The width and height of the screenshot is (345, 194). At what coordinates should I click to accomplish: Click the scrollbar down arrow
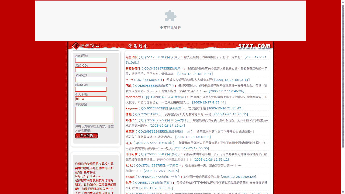pos(343,192)
